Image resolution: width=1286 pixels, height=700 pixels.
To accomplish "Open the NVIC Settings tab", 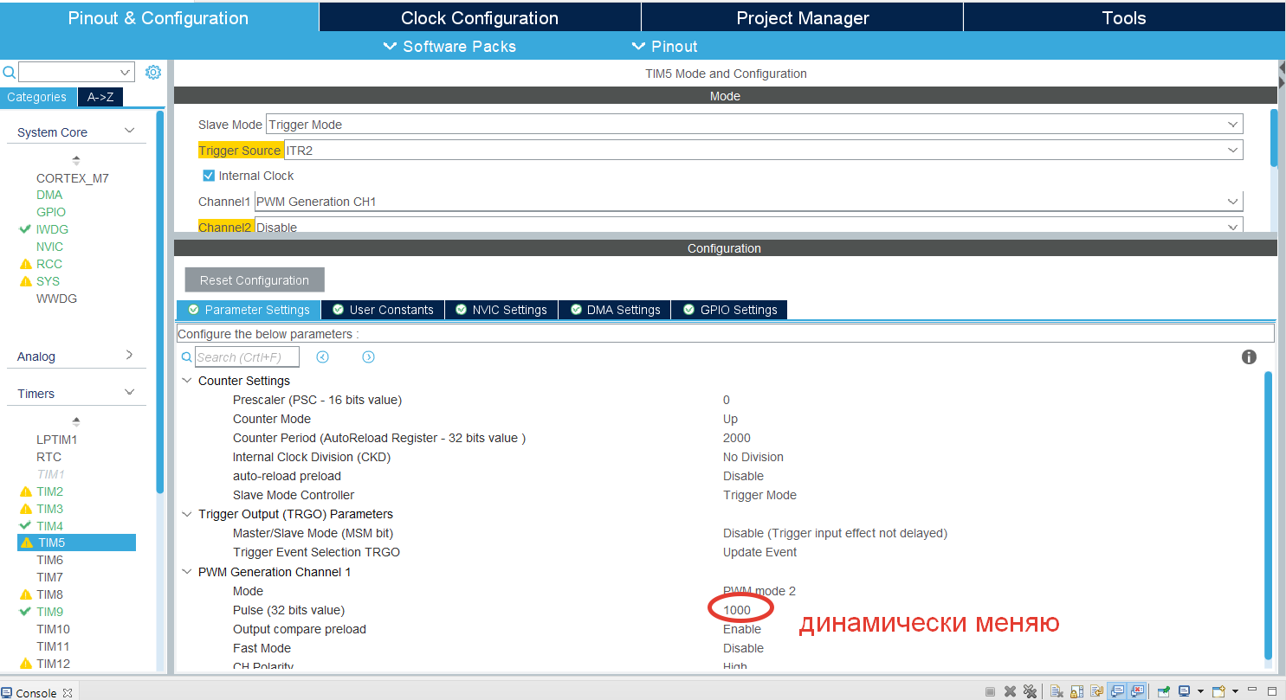I will coord(501,310).
